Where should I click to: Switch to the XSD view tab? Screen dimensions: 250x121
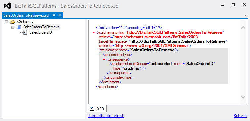pyautogui.click(x=97, y=109)
